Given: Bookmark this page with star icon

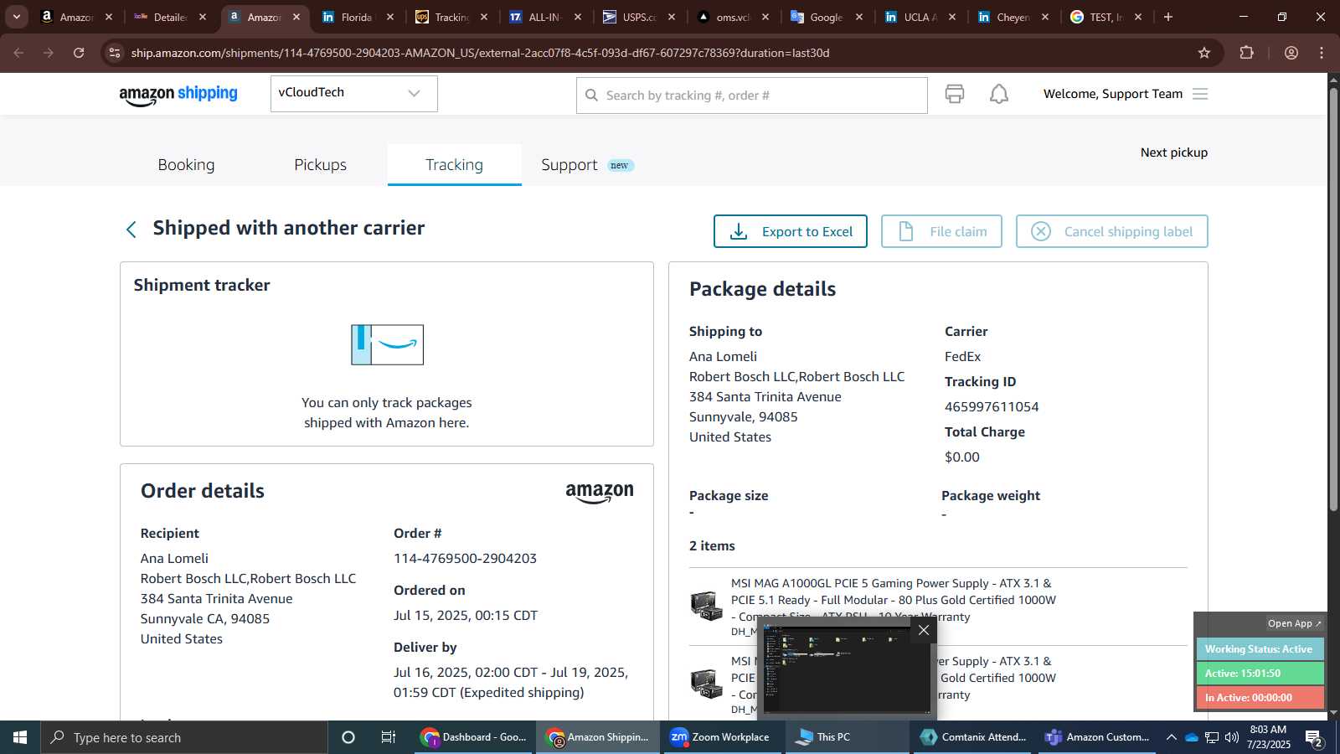Looking at the screenshot, I should coord(1204,53).
